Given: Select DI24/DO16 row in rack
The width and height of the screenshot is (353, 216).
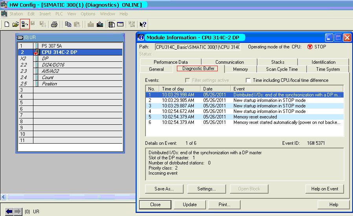Looking at the screenshot, I should coord(70,65).
